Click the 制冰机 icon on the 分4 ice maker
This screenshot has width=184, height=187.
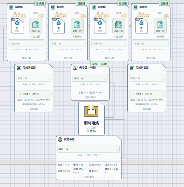135,7
